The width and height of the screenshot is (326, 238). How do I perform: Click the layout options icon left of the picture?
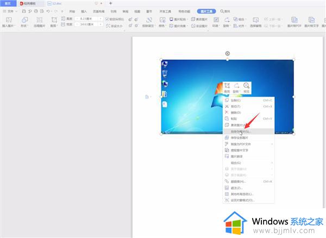click(147, 97)
